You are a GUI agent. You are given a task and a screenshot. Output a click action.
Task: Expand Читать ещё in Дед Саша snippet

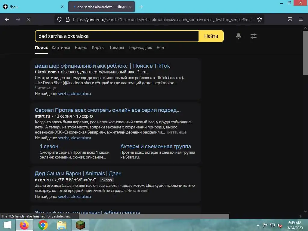(138, 190)
